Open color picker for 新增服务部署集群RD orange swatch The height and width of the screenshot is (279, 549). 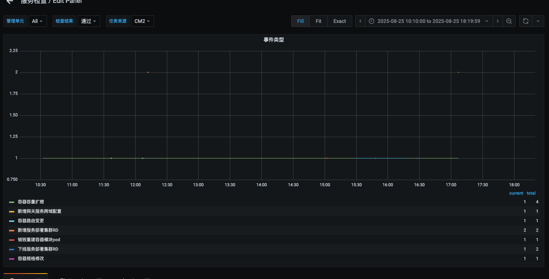(x=12, y=230)
